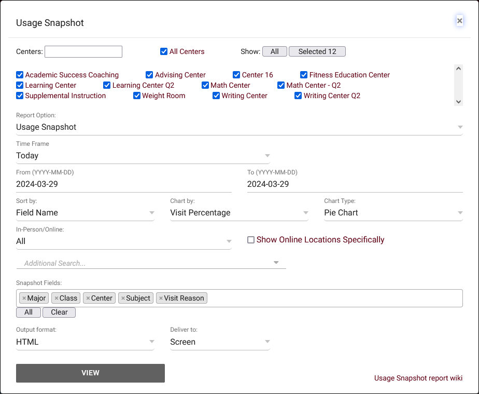Uncheck Fitness Education Center
This screenshot has height=394, width=479.
pyautogui.click(x=304, y=75)
